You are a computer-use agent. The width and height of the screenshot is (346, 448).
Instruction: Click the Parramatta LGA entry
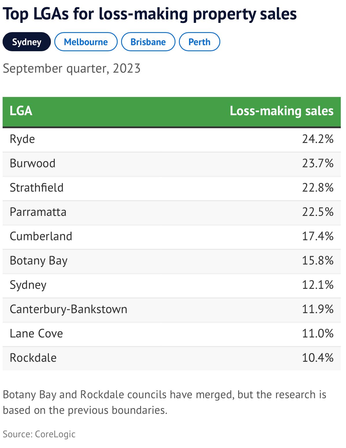pyautogui.click(x=38, y=212)
